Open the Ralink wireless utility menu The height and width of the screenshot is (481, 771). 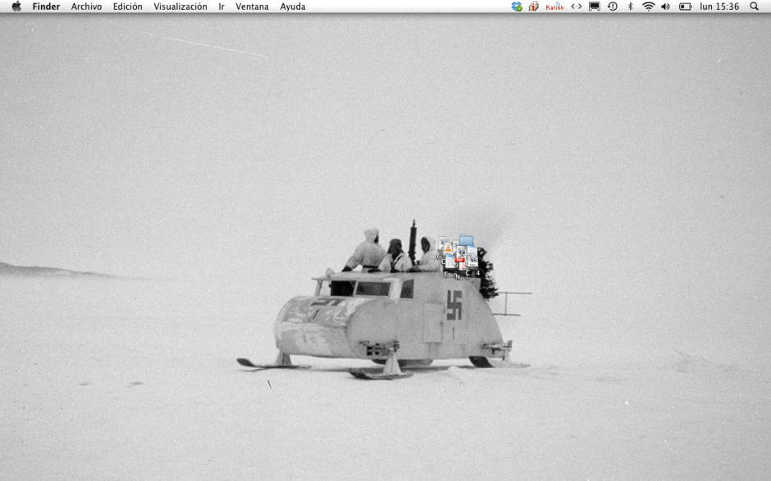pos(555,7)
